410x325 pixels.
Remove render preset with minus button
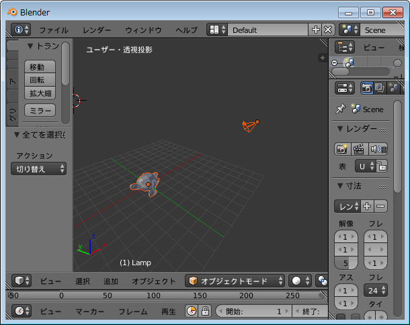[x=380, y=206]
